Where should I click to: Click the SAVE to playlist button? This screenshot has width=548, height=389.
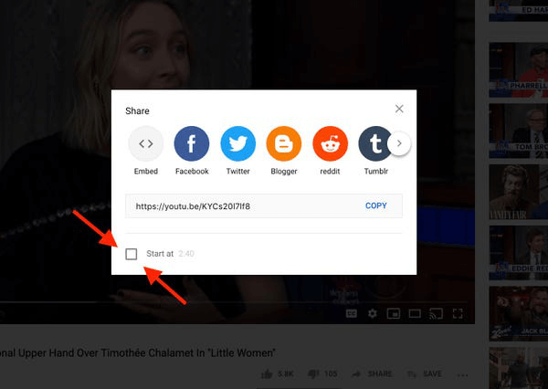pyautogui.click(x=425, y=373)
